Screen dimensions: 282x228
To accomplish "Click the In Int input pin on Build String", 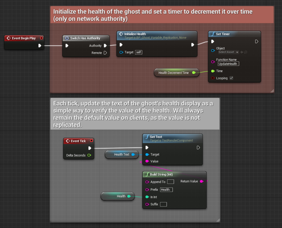I will 147,197.
